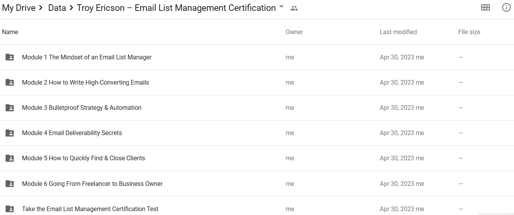Switch to grid layout view
This screenshot has height=215, width=514.
485,7
